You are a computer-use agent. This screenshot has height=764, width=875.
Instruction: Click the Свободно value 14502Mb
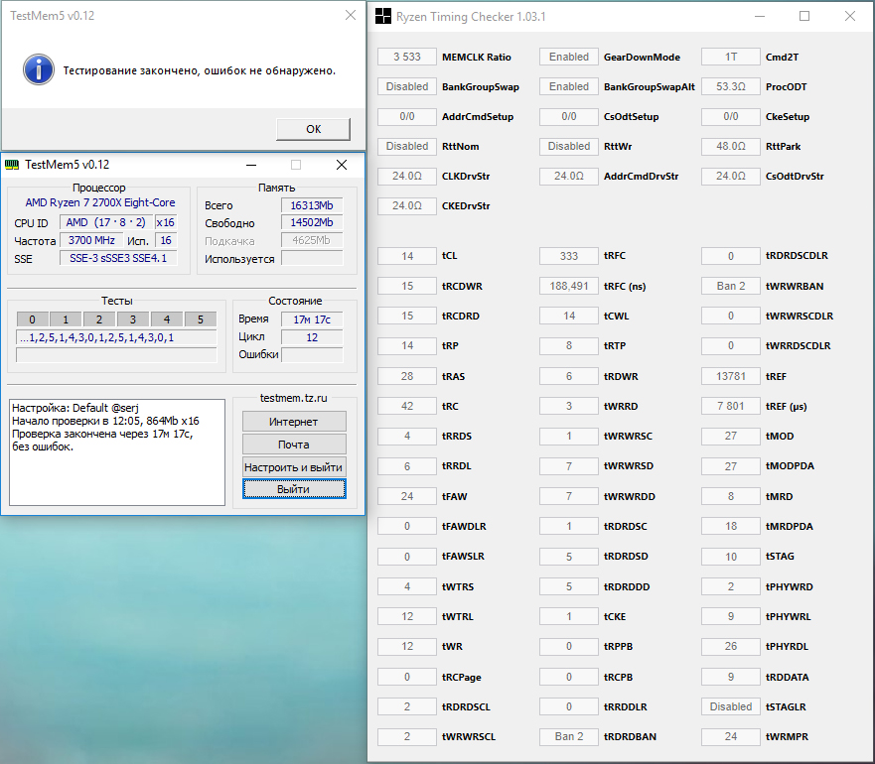tap(312, 222)
